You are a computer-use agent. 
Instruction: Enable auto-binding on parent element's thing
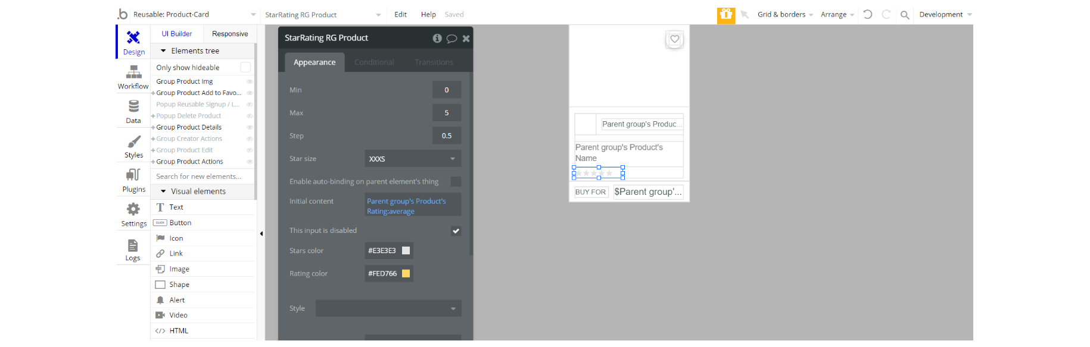point(456,181)
